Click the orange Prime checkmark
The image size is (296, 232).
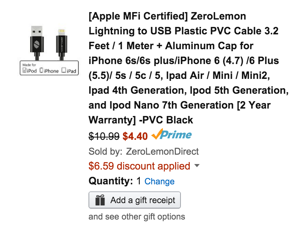157,134
